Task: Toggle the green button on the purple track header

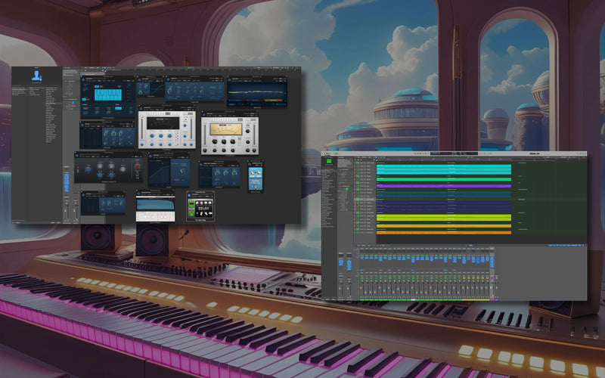Action: (358, 184)
